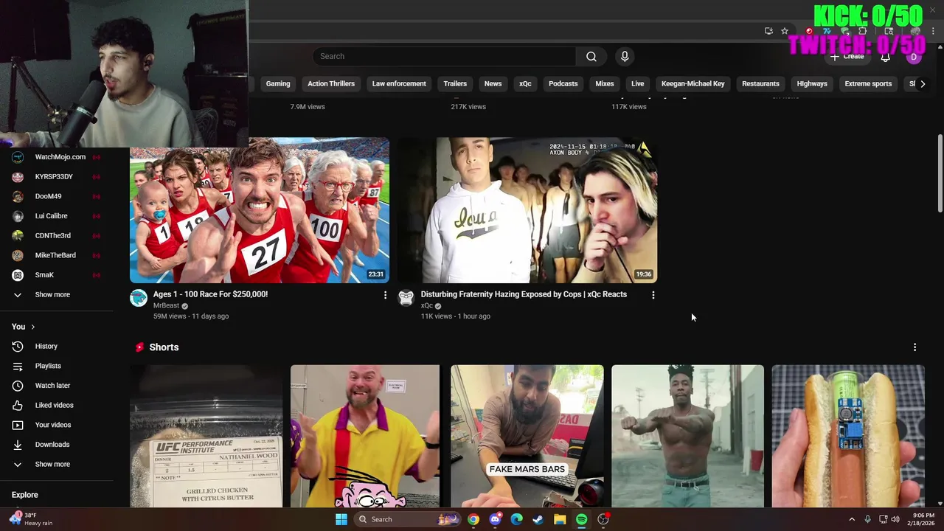Select the Podcasts chip
Viewport: 944px width, 531px height.
563,84
